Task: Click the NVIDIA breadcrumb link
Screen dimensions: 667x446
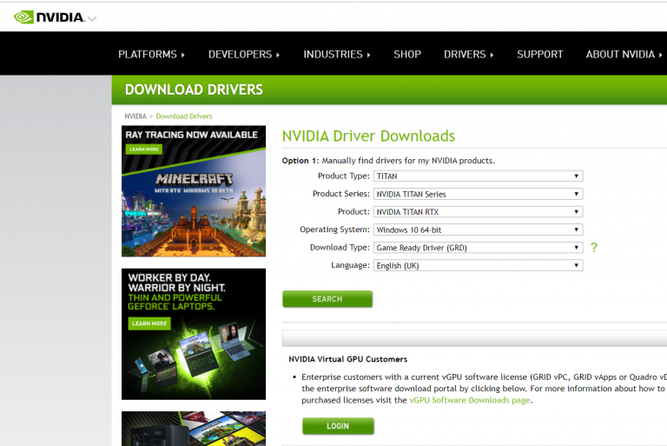Action: [x=135, y=116]
